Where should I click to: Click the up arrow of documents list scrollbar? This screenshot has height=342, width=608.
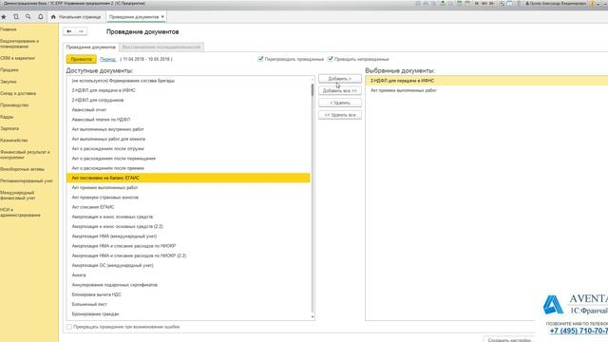[313, 80]
